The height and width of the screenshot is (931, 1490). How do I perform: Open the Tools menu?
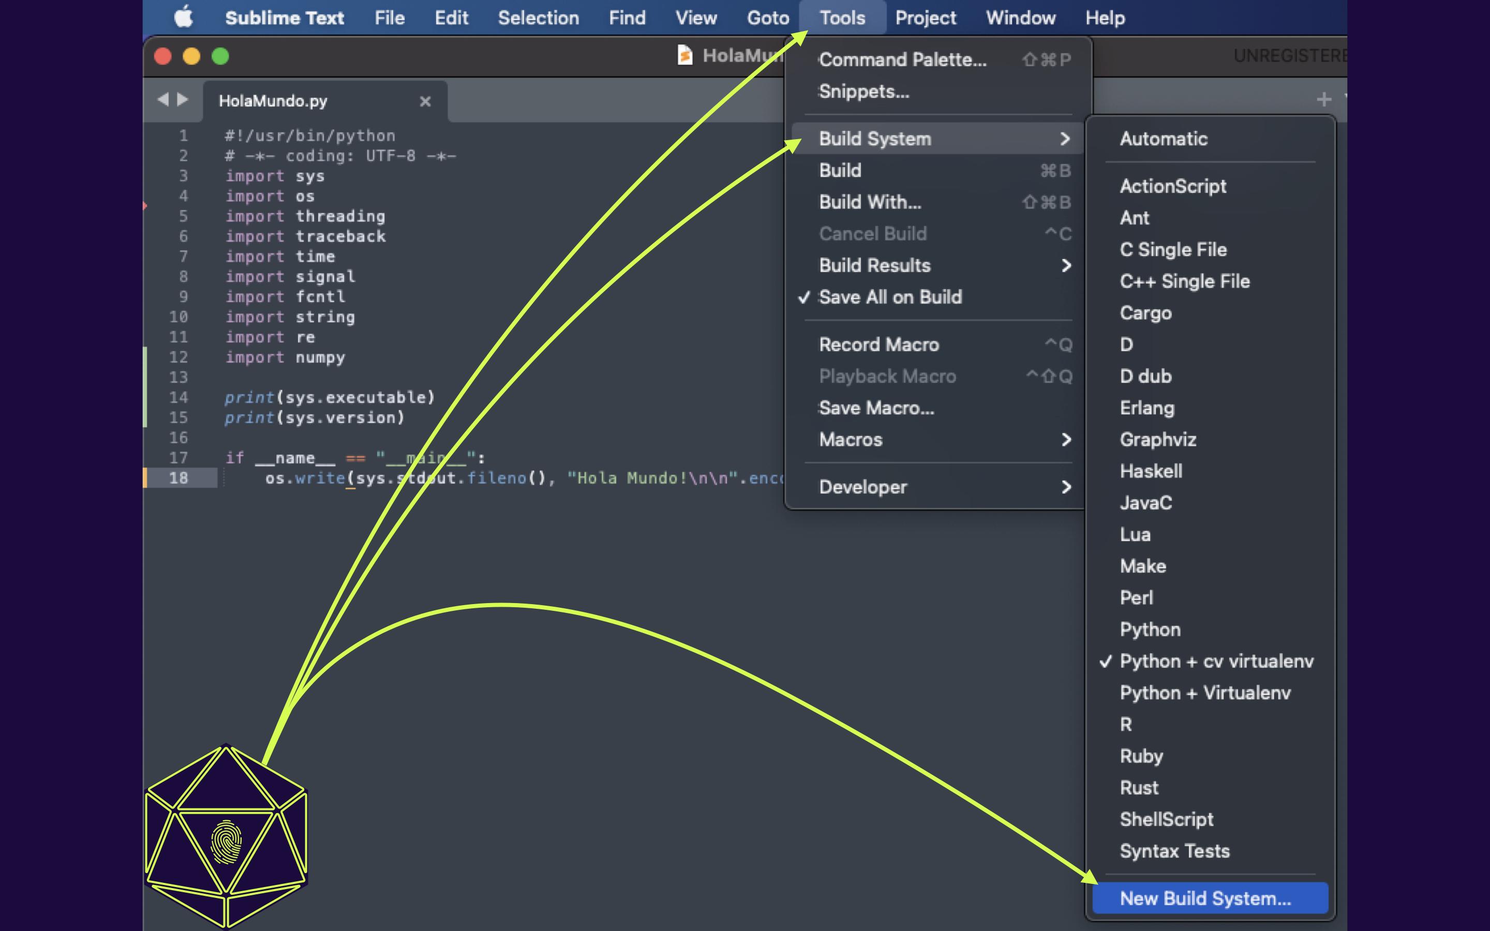click(x=842, y=17)
